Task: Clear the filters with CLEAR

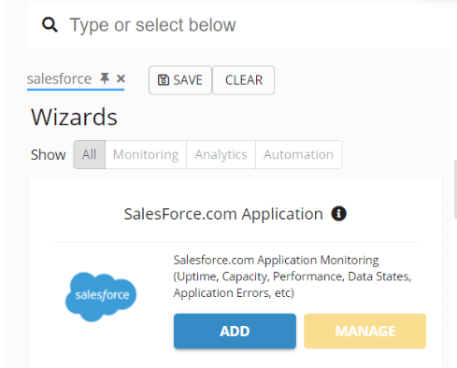Action: click(244, 80)
